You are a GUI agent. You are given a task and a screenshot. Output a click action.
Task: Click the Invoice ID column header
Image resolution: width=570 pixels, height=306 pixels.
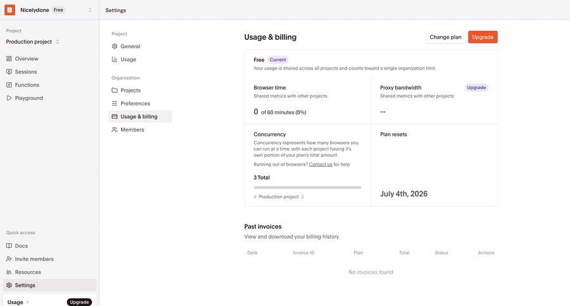[303, 253]
